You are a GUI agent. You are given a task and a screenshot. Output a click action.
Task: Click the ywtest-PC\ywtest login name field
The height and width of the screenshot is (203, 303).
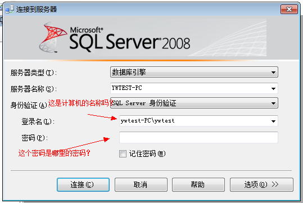(x=198, y=121)
